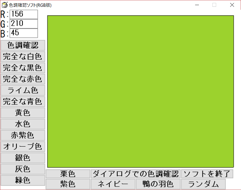Choose the 完全な赤色 button
The height and width of the screenshot is (190, 241).
(x=23, y=79)
